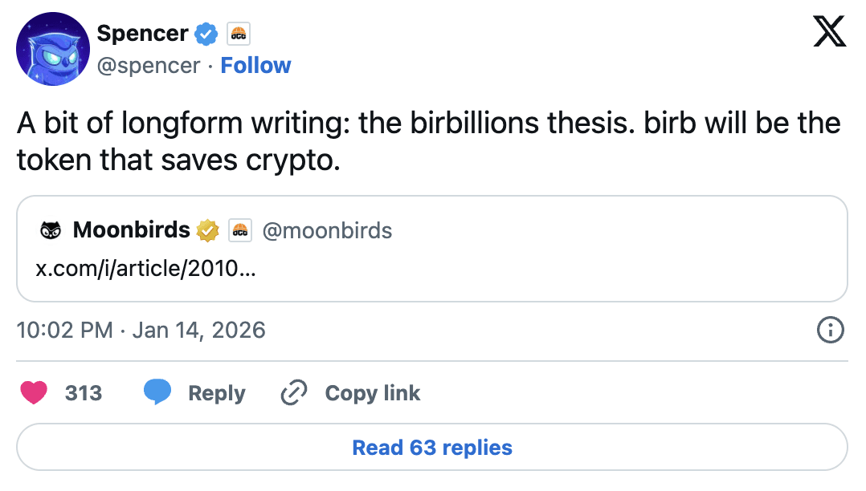Click Spencer's owl profile avatar
Image resolution: width=866 pixels, height=491 pixels.
(x=52, y=48)
